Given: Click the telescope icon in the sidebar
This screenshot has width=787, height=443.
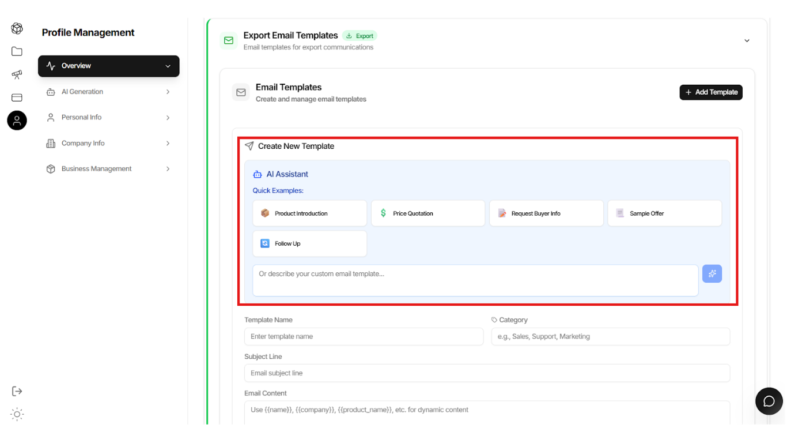Looking at the screenshot, I should coord(17,74).
